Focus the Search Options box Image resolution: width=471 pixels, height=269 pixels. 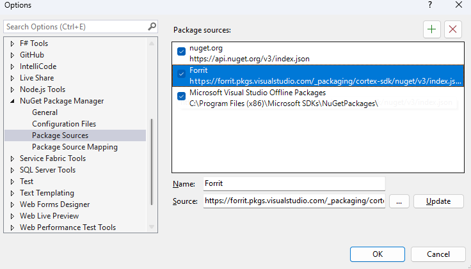(75, 27)
